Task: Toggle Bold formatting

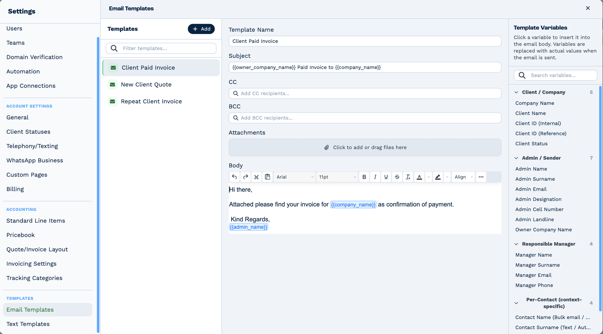Action: click(364, 177)
